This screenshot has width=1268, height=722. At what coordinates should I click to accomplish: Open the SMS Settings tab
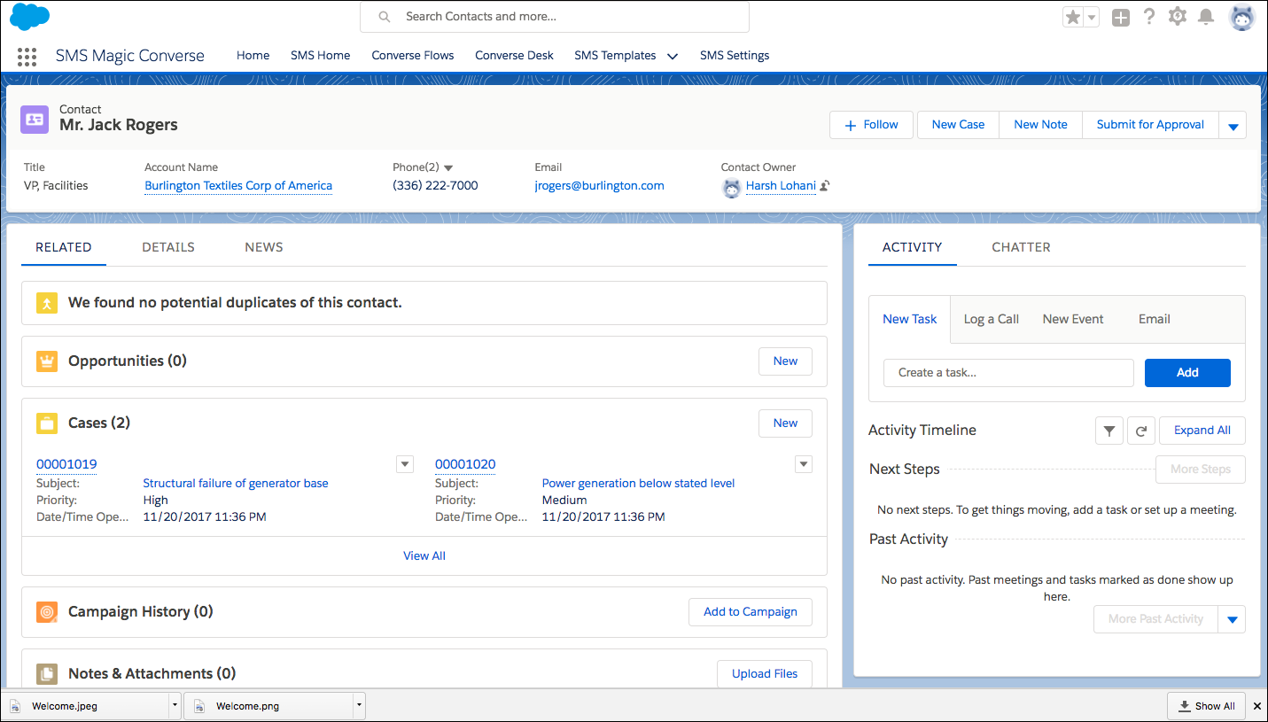[735, 55]
